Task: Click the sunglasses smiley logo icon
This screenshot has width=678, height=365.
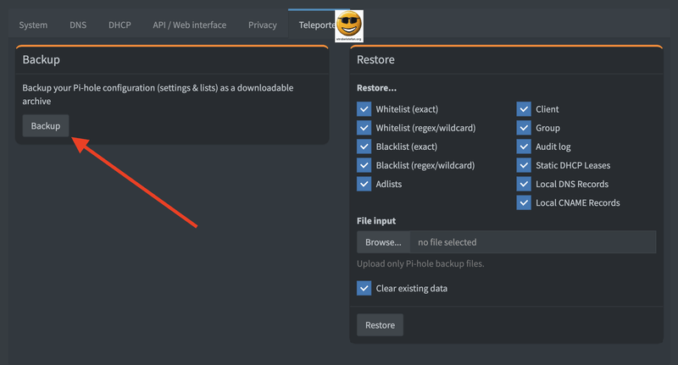Action: pyautogui.click(x=348, y=25)
